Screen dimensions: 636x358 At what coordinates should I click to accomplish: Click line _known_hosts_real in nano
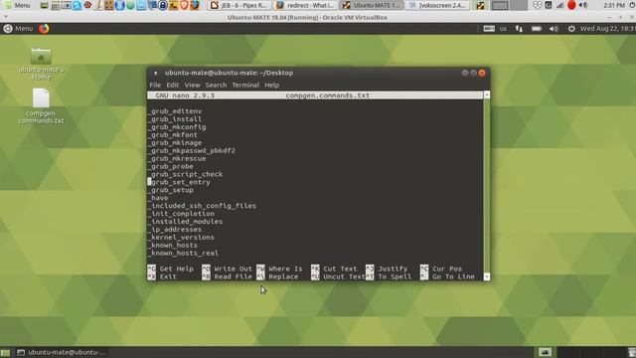(x=183, y=253)
